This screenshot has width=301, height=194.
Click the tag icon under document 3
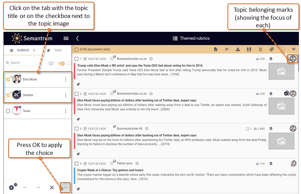78,154
